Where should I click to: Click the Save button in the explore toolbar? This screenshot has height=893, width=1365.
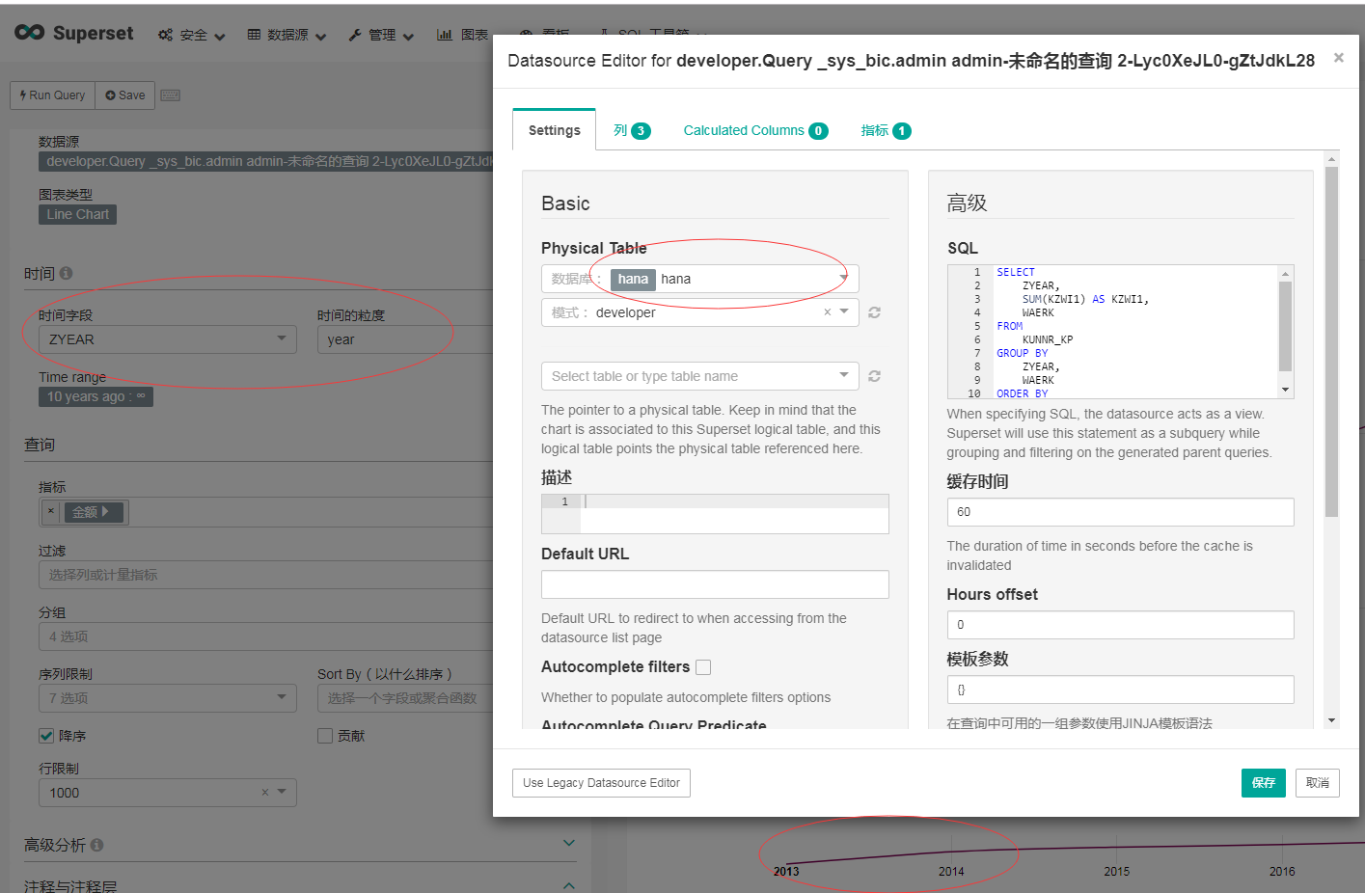[x=125, y=95]
